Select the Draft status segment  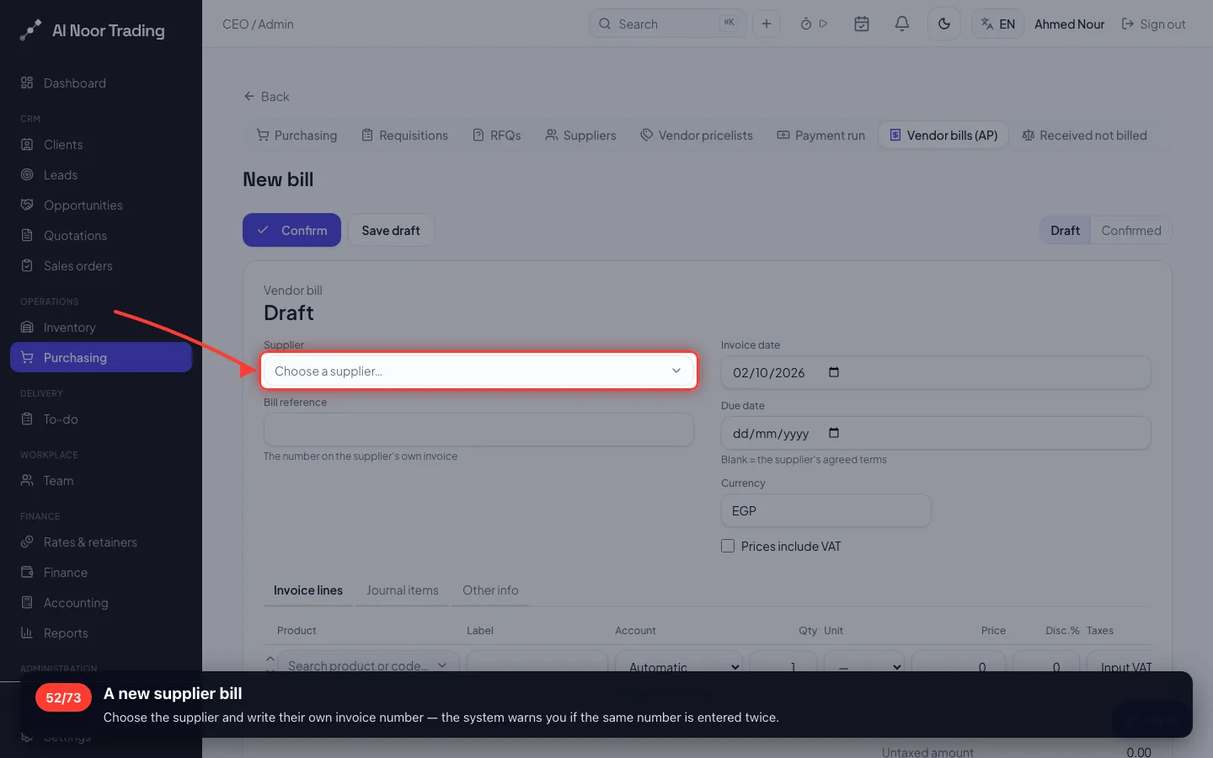pyautogui.click(x=1065, y=231)
